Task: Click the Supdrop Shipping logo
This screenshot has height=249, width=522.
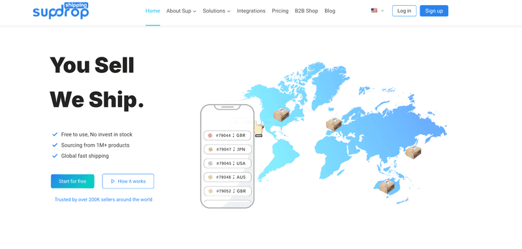Action: pos(61,10)
